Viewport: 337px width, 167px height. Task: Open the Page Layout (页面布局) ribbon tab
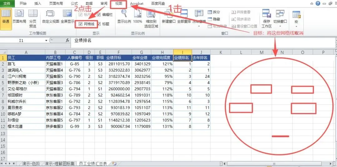pos(56,3)
